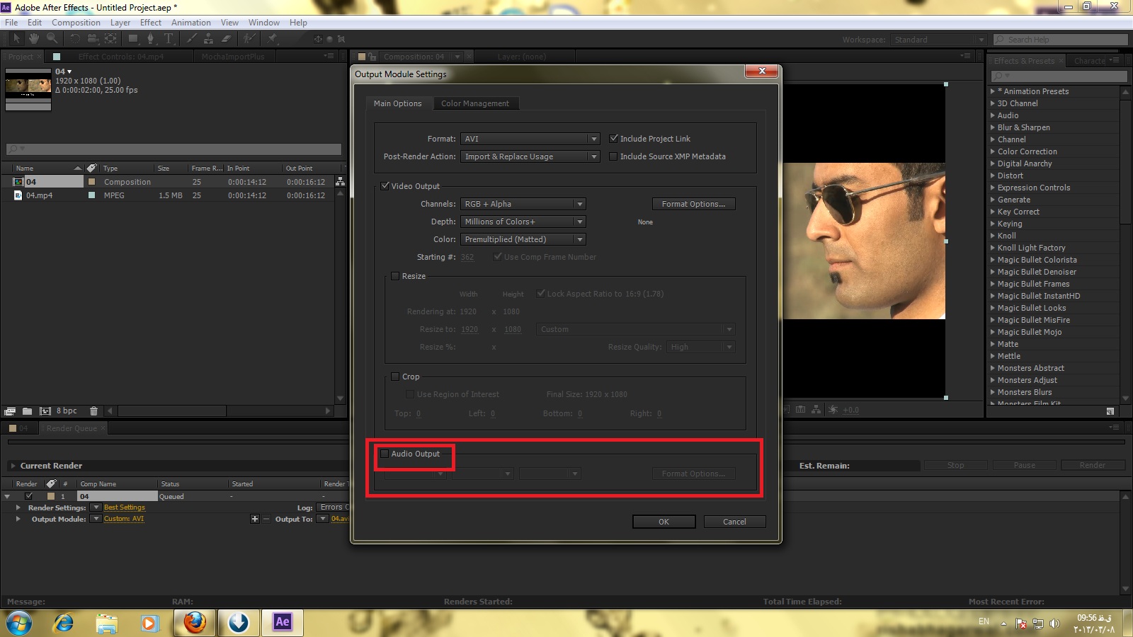Select the Unified Camera tool

tap(93, 39)
